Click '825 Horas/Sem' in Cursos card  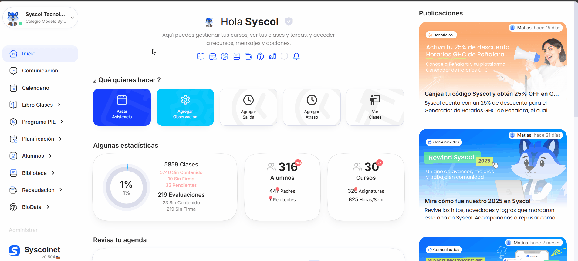[366, 200]
